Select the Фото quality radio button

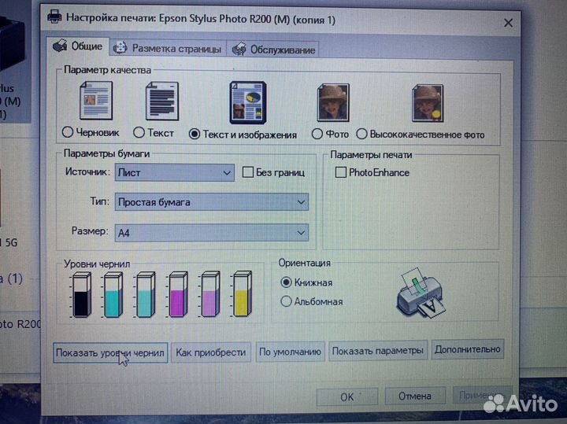coord(317,134)
